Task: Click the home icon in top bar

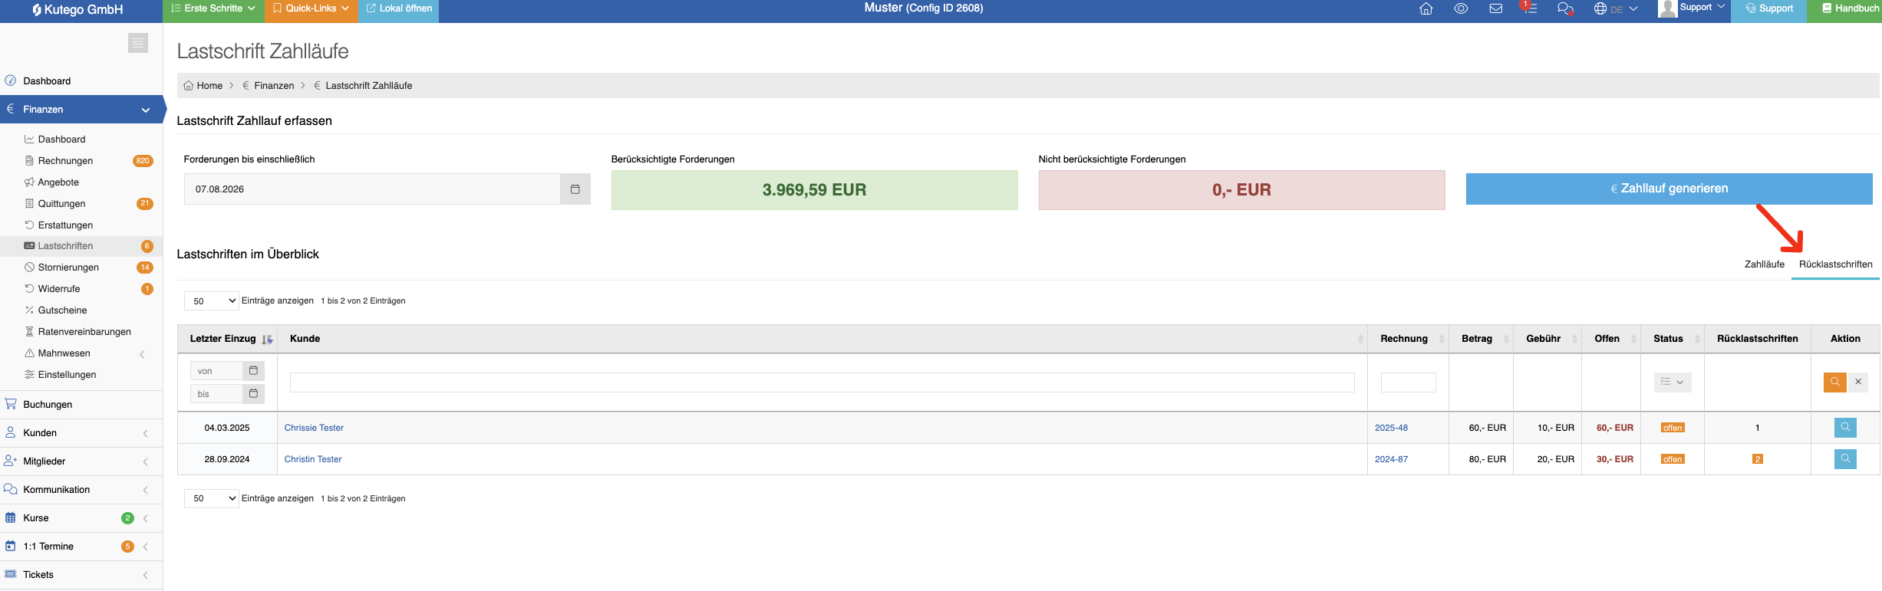Action: 1426,9
